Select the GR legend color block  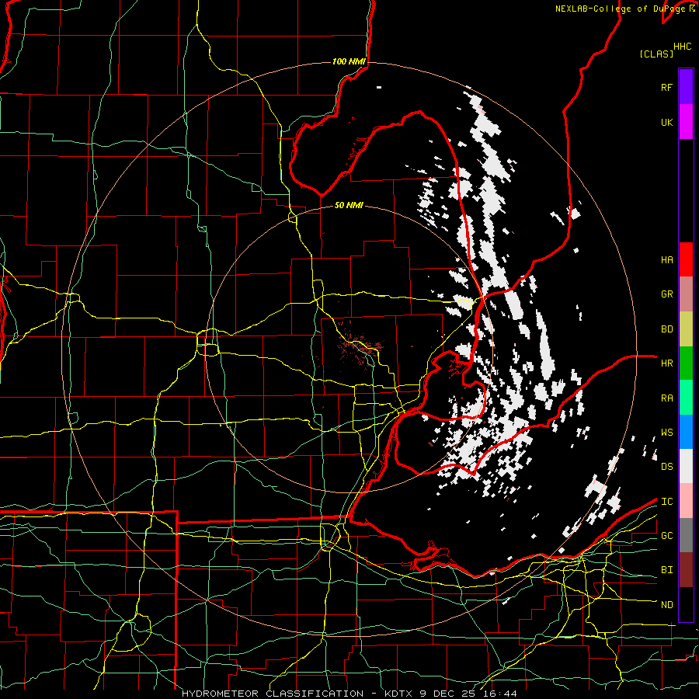click(686, 294)
